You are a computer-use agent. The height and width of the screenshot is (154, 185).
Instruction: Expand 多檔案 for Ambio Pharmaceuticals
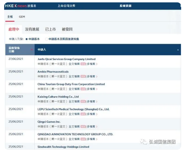tap(92, 77)
